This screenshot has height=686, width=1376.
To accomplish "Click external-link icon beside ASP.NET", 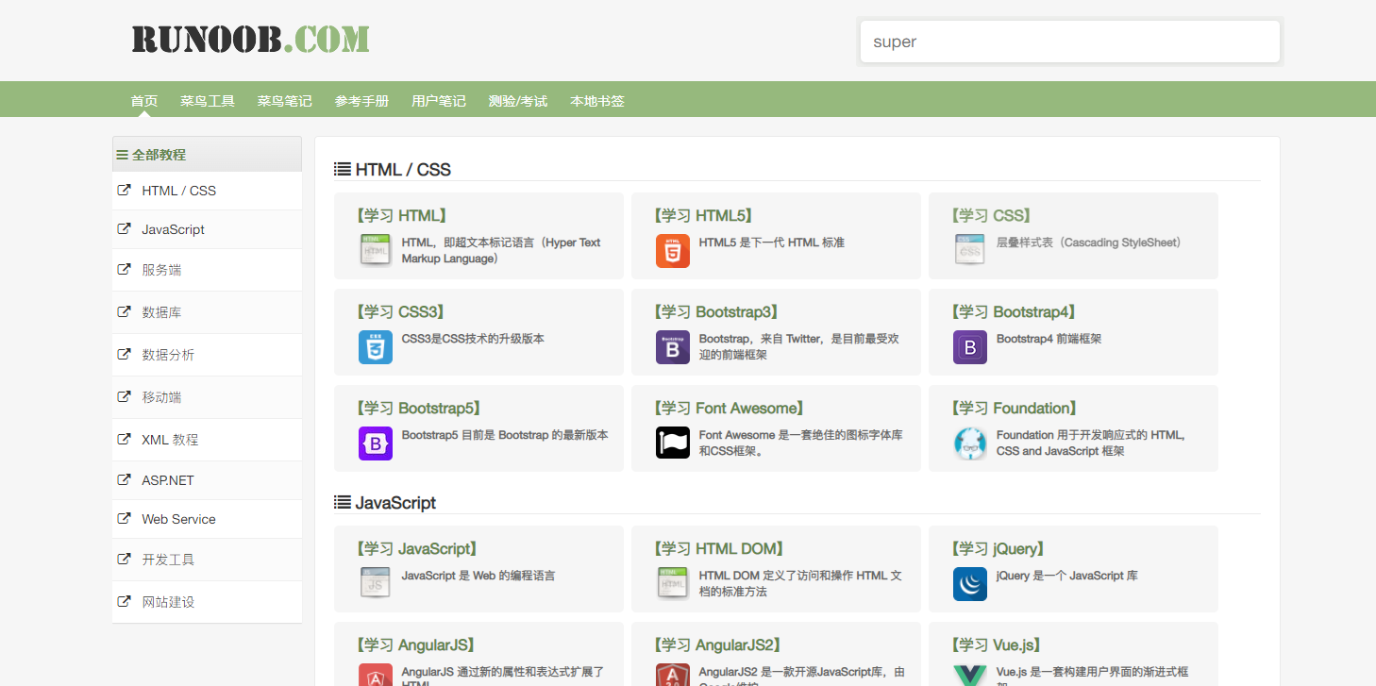I will click(x=124, y=479).
